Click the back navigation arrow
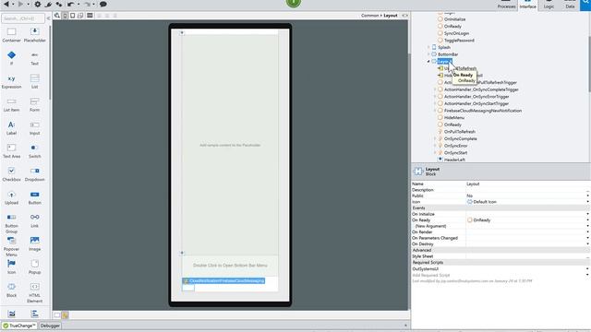Screen dimensions: 591x332 tap(6, 4)
